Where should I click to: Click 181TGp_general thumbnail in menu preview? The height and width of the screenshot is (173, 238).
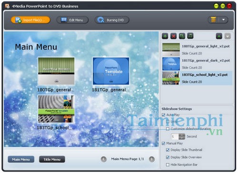click(x=111, y=71)
